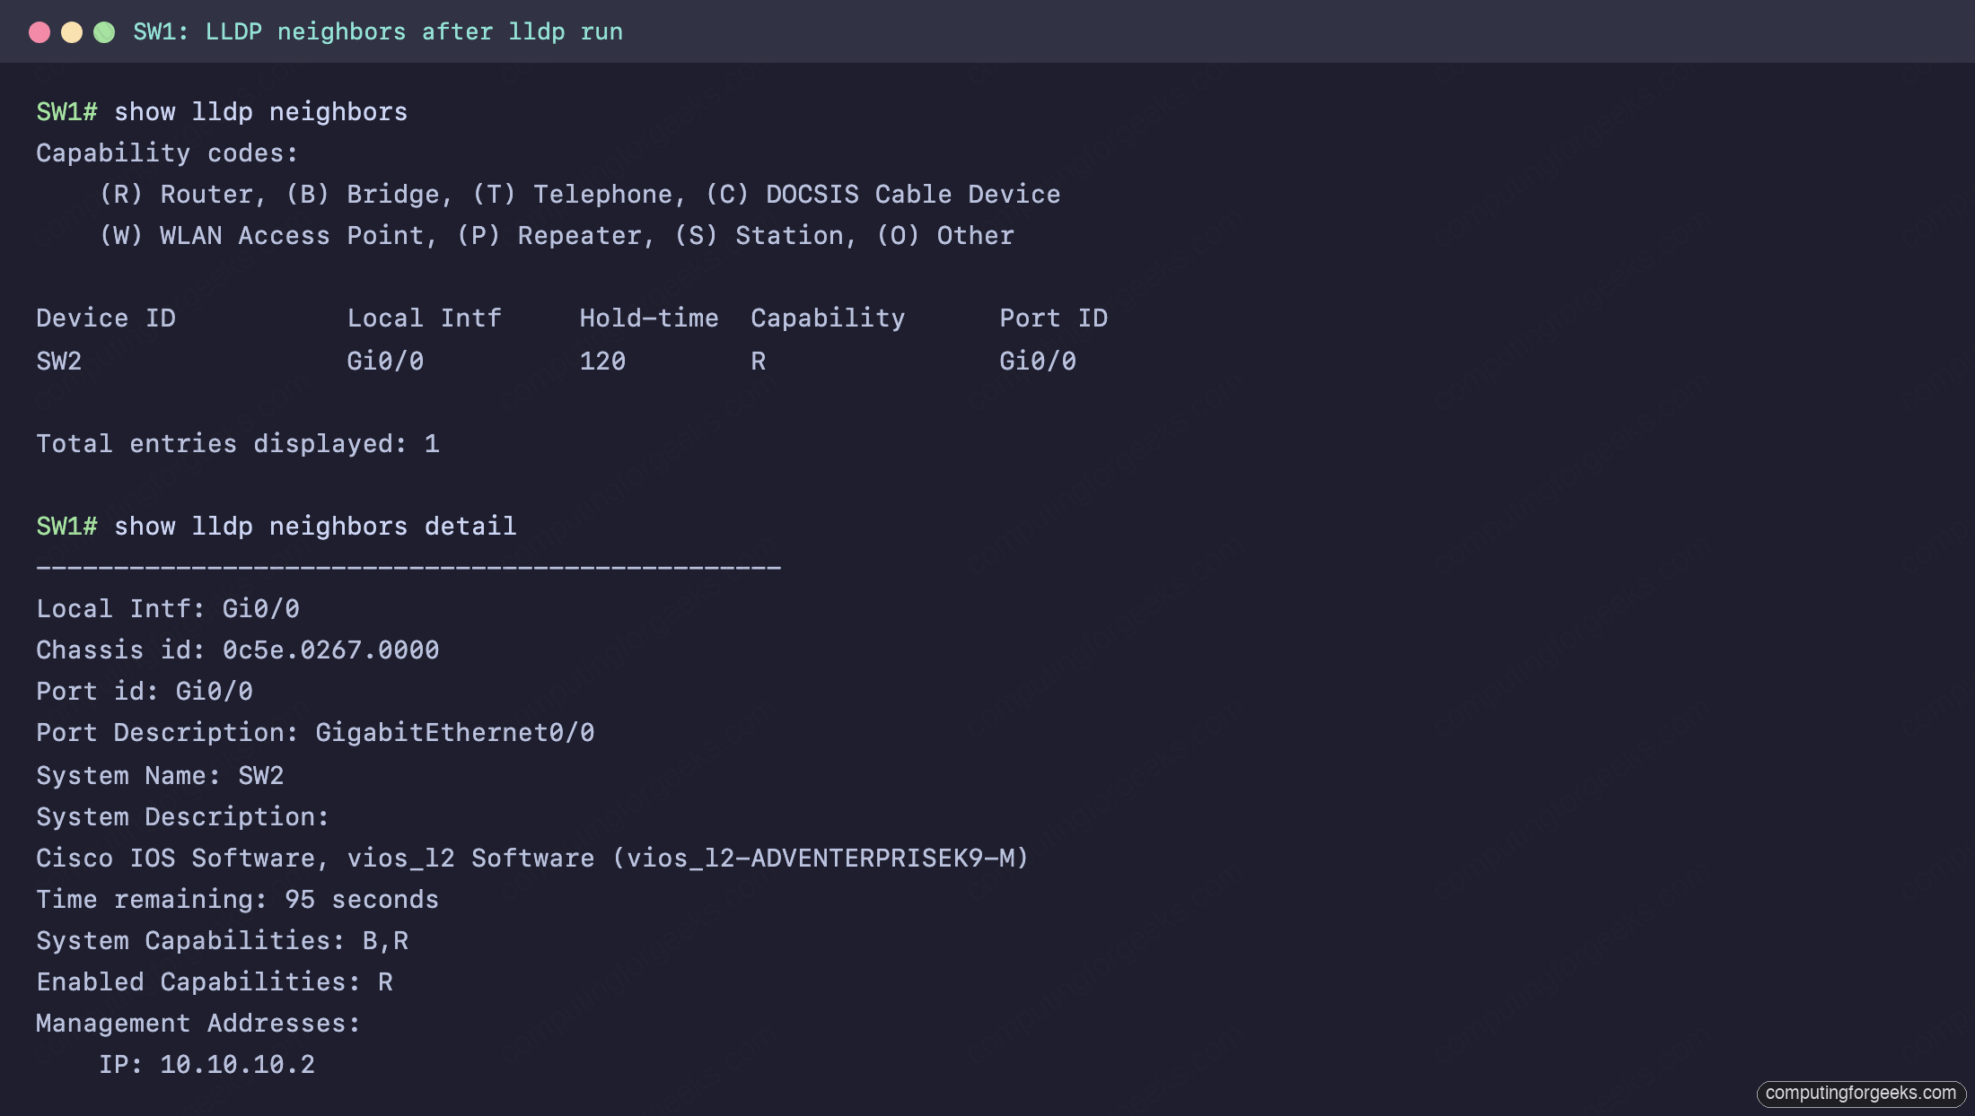Click the 'Management Addresses:' label
Viewport: 1975px width, 1116px height.
(x=198, y=1024)
